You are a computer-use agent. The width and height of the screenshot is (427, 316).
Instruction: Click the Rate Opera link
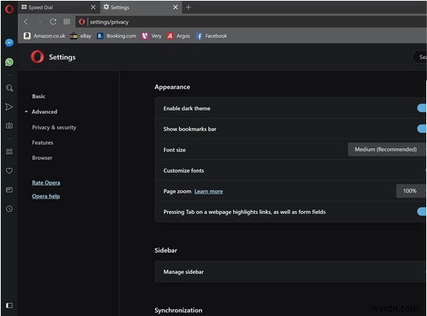(46, 183)
